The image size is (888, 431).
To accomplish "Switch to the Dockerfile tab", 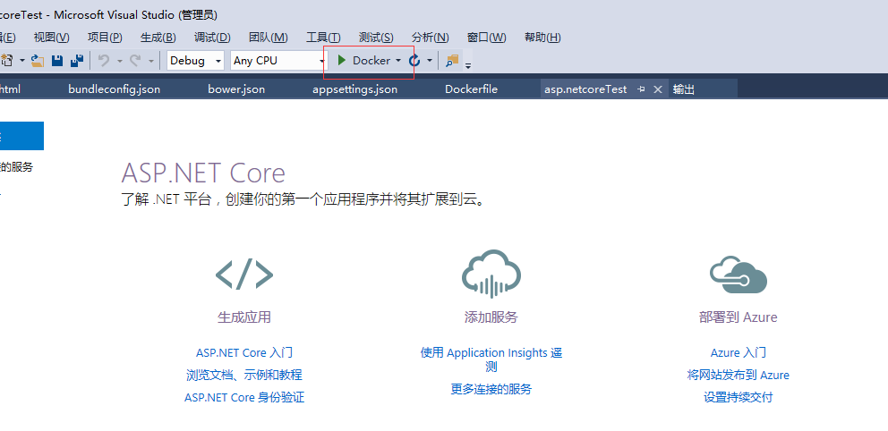I will [x=471, y=89].
